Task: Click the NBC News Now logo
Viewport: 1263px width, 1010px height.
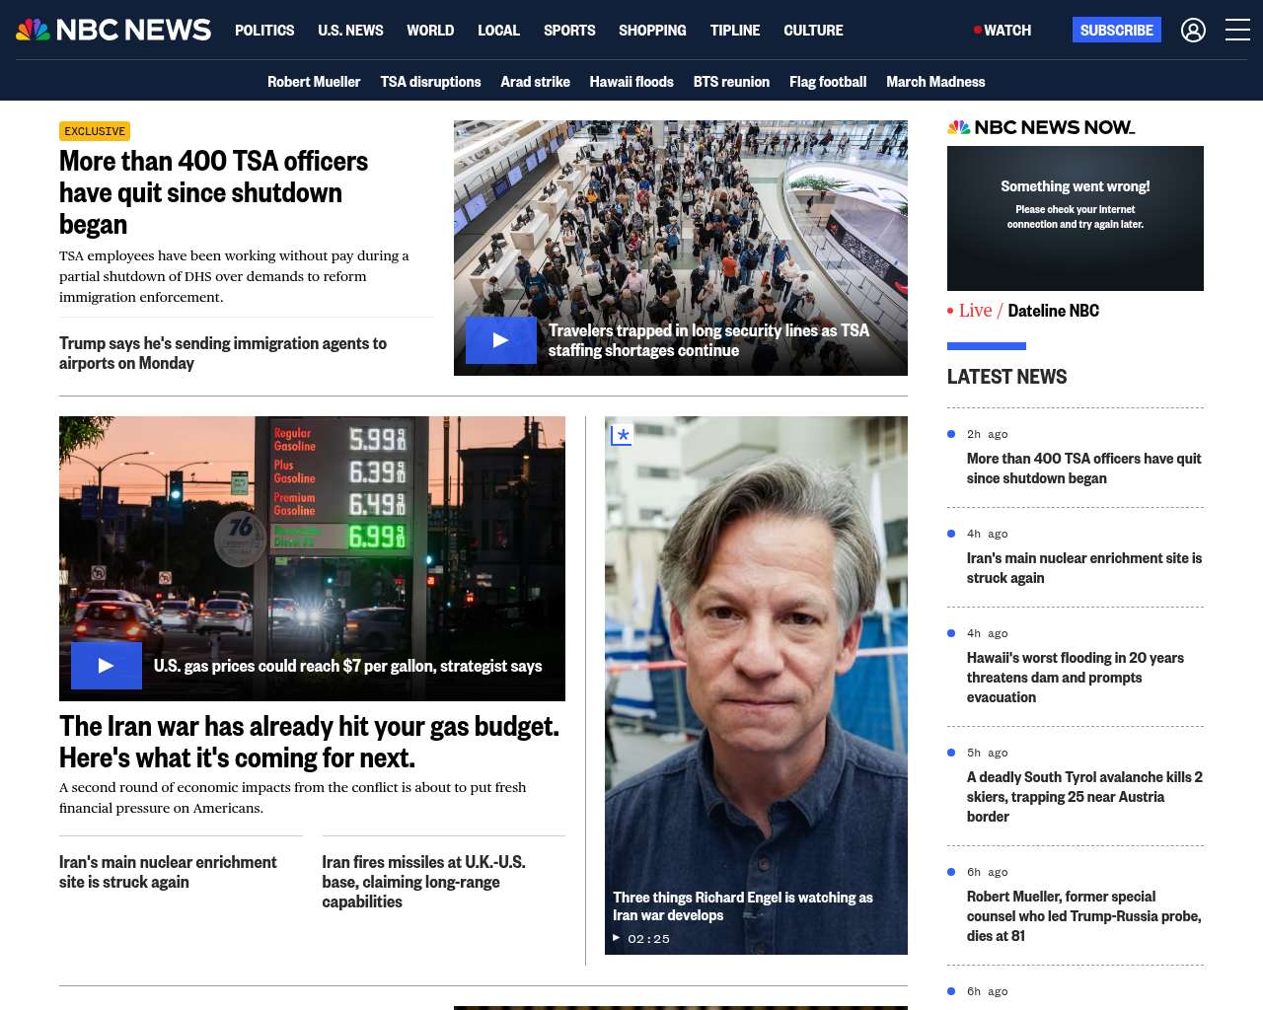Action: 1040,127
